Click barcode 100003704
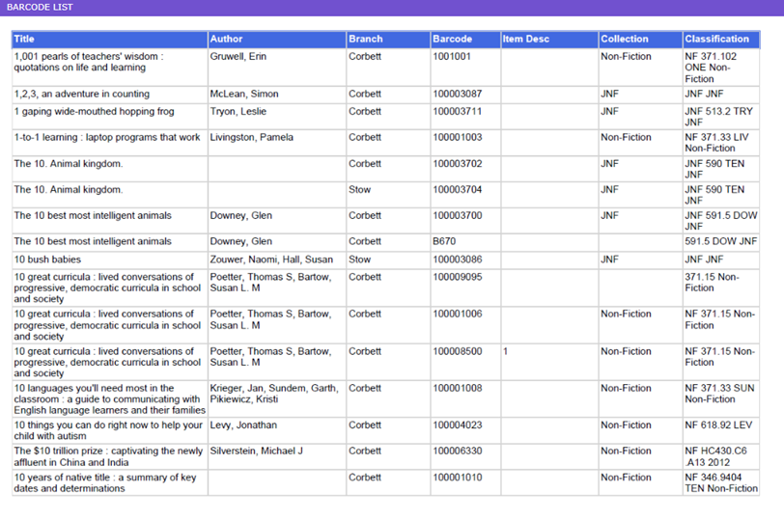 click(457, 190)
